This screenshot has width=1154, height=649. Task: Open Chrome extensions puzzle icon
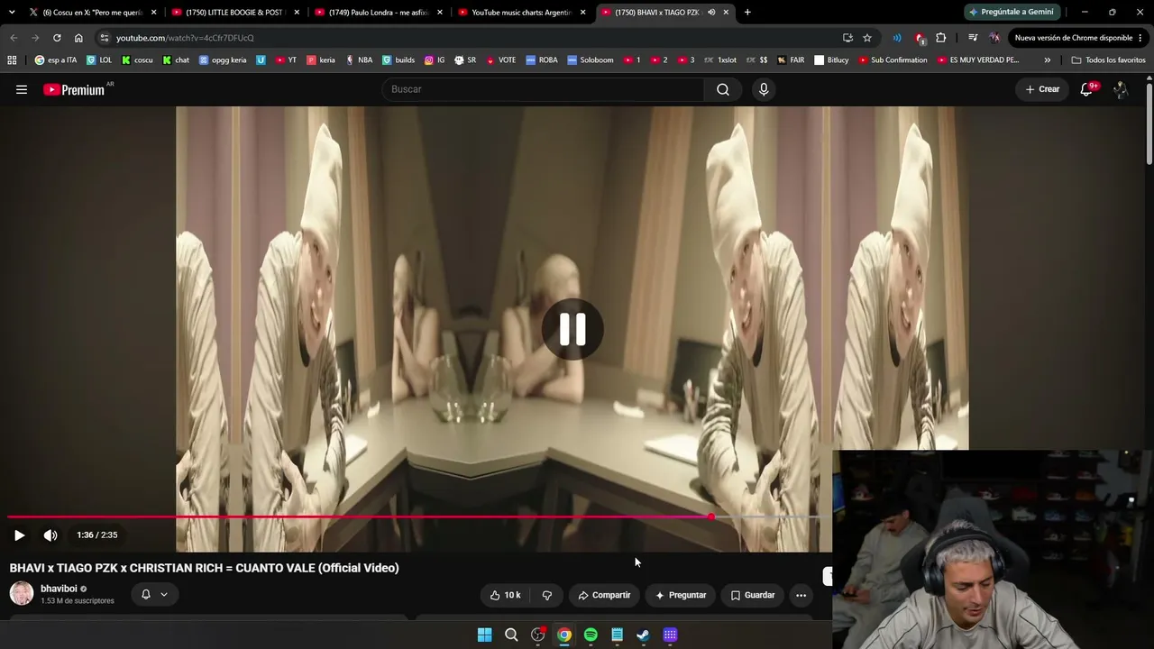[x=941, y=38]
